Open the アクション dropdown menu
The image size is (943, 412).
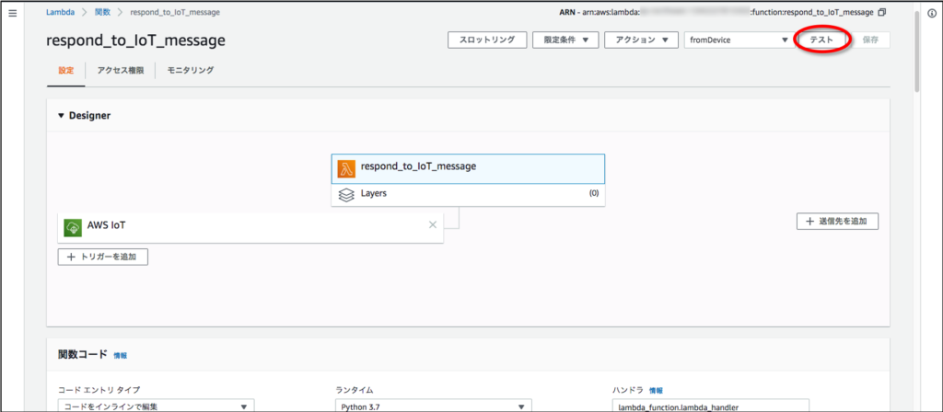click(x=641, y=40)
